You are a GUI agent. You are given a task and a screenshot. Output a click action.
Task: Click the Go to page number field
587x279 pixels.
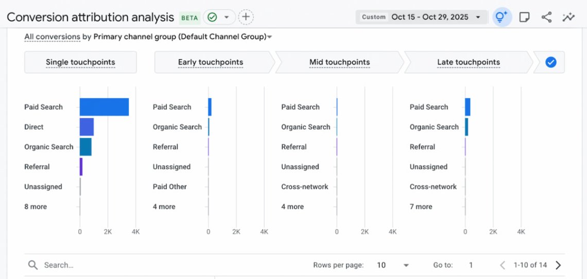coord(471,265)
